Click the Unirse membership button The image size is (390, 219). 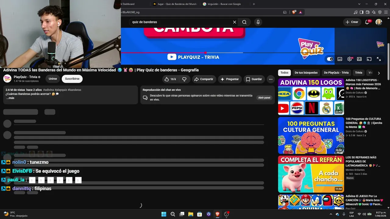53,79
